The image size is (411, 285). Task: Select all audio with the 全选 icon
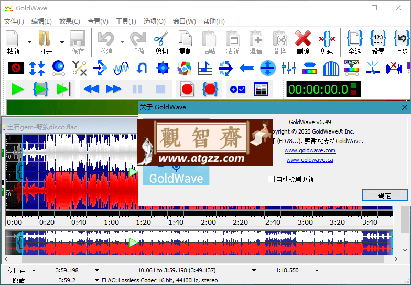pyautogui.click(x=354, y=39)
